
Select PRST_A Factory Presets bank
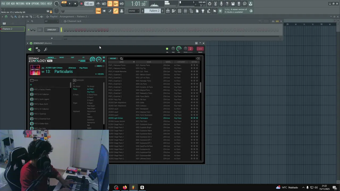click(49, 89)
